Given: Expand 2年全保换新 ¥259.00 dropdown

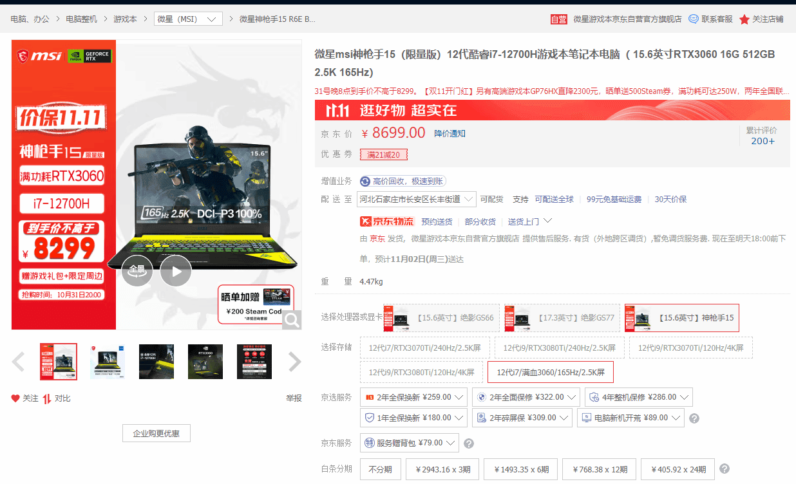Looking at the screenshot, I should tap(414, 398).
